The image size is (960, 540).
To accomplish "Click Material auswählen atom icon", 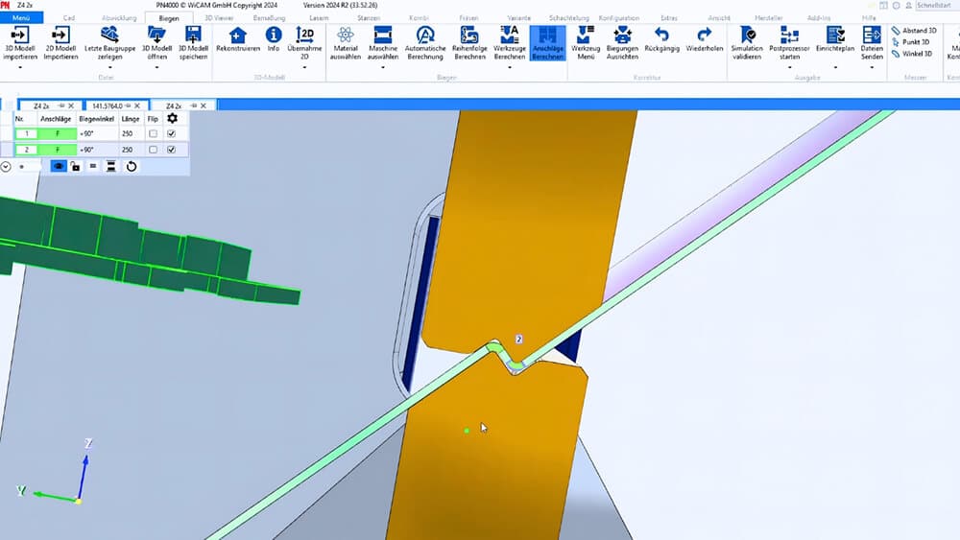I will (346, 35).
